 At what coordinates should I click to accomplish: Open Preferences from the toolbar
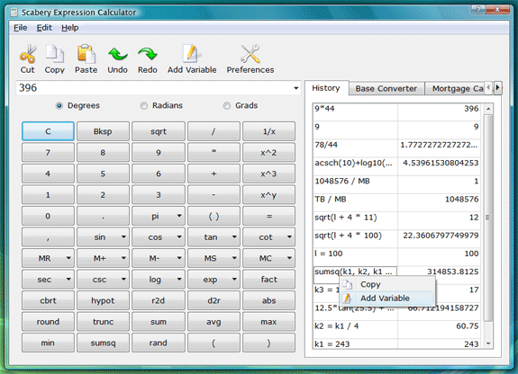(x=250, y=59)
